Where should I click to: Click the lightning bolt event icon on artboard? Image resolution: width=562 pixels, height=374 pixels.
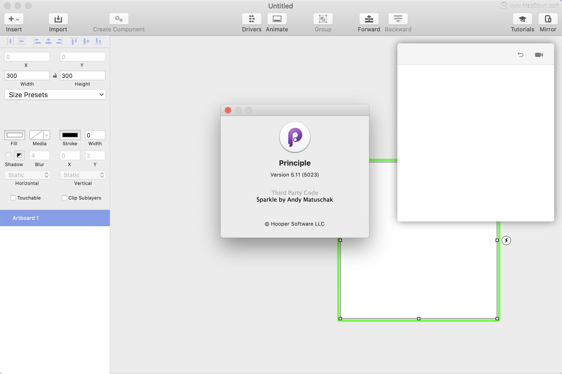tap(506, 240)
